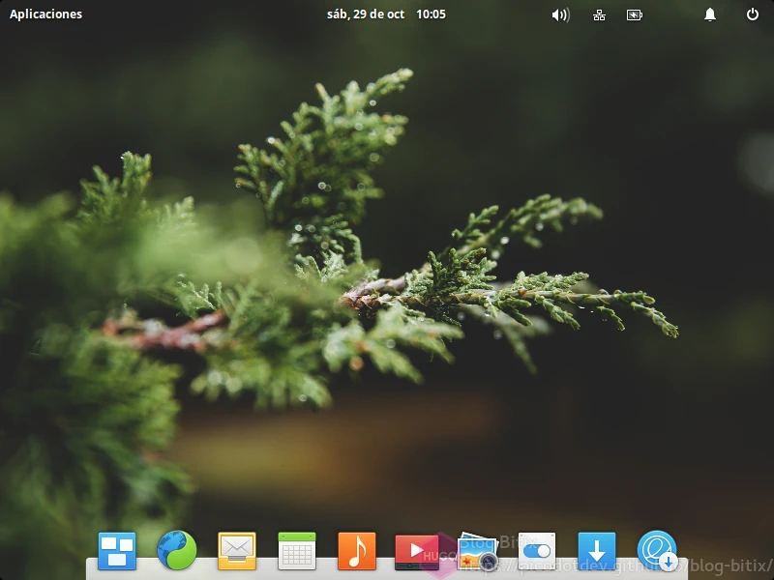The width and height of the screenshot is (774, 580).
Task: Click empty panel space right of Aplicaciones
Action: (x=193, y=14)
